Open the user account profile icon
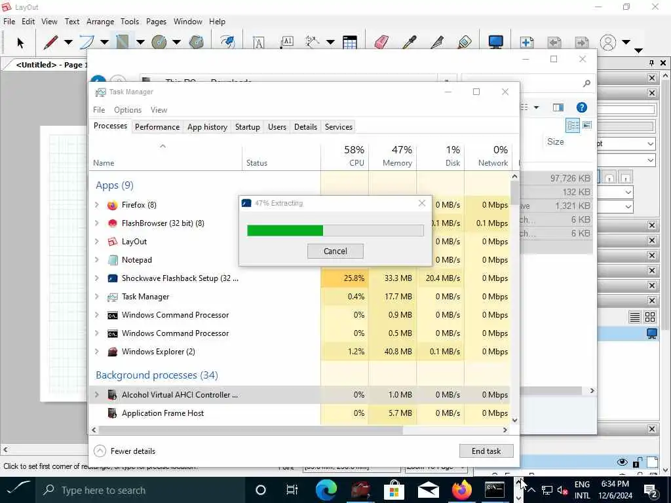Viewport: 671px width, 503px height. click(x=608, y=43)
